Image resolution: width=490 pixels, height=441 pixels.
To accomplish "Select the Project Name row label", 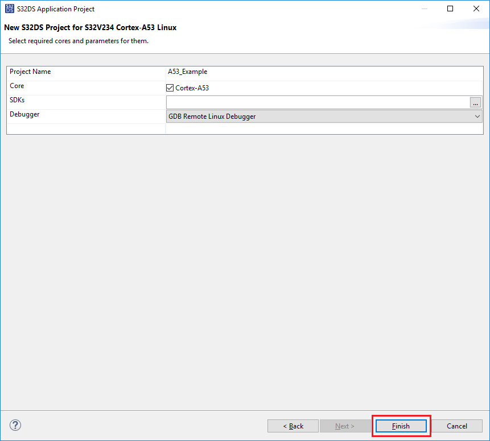I will coord(30,72).
